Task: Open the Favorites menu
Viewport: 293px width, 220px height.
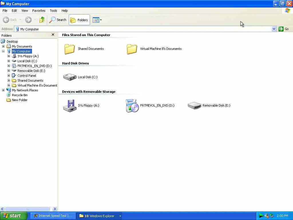Action: [39, 11]
